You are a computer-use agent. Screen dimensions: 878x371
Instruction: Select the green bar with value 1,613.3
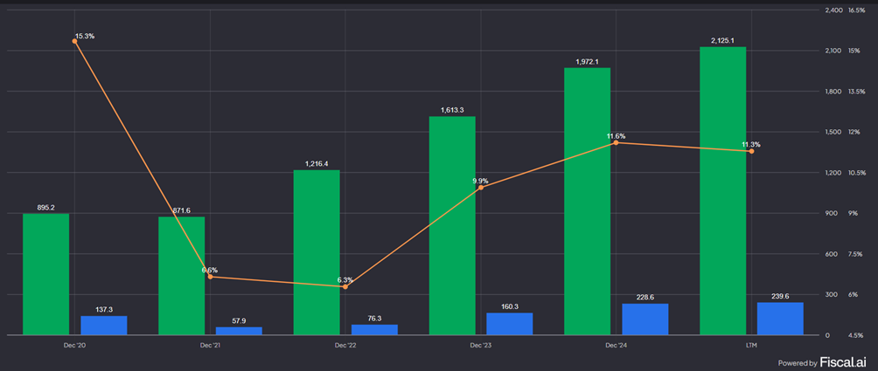[452, 225]
